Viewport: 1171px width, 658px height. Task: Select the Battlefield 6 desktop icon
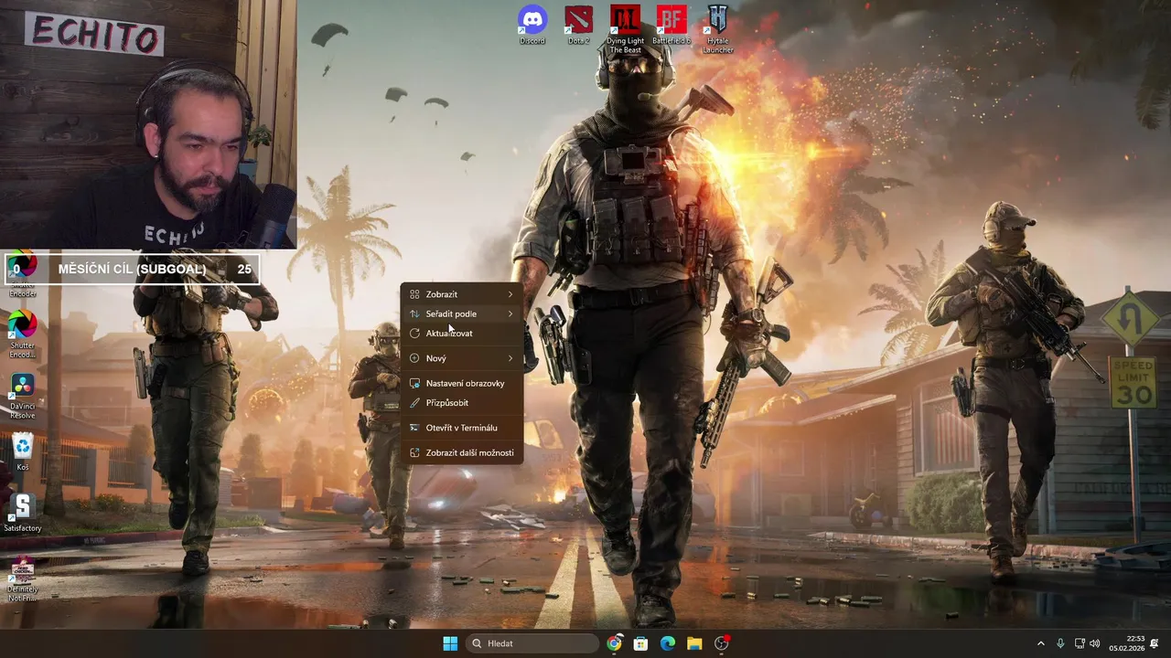pyautogui.click(x=672, y=26)
